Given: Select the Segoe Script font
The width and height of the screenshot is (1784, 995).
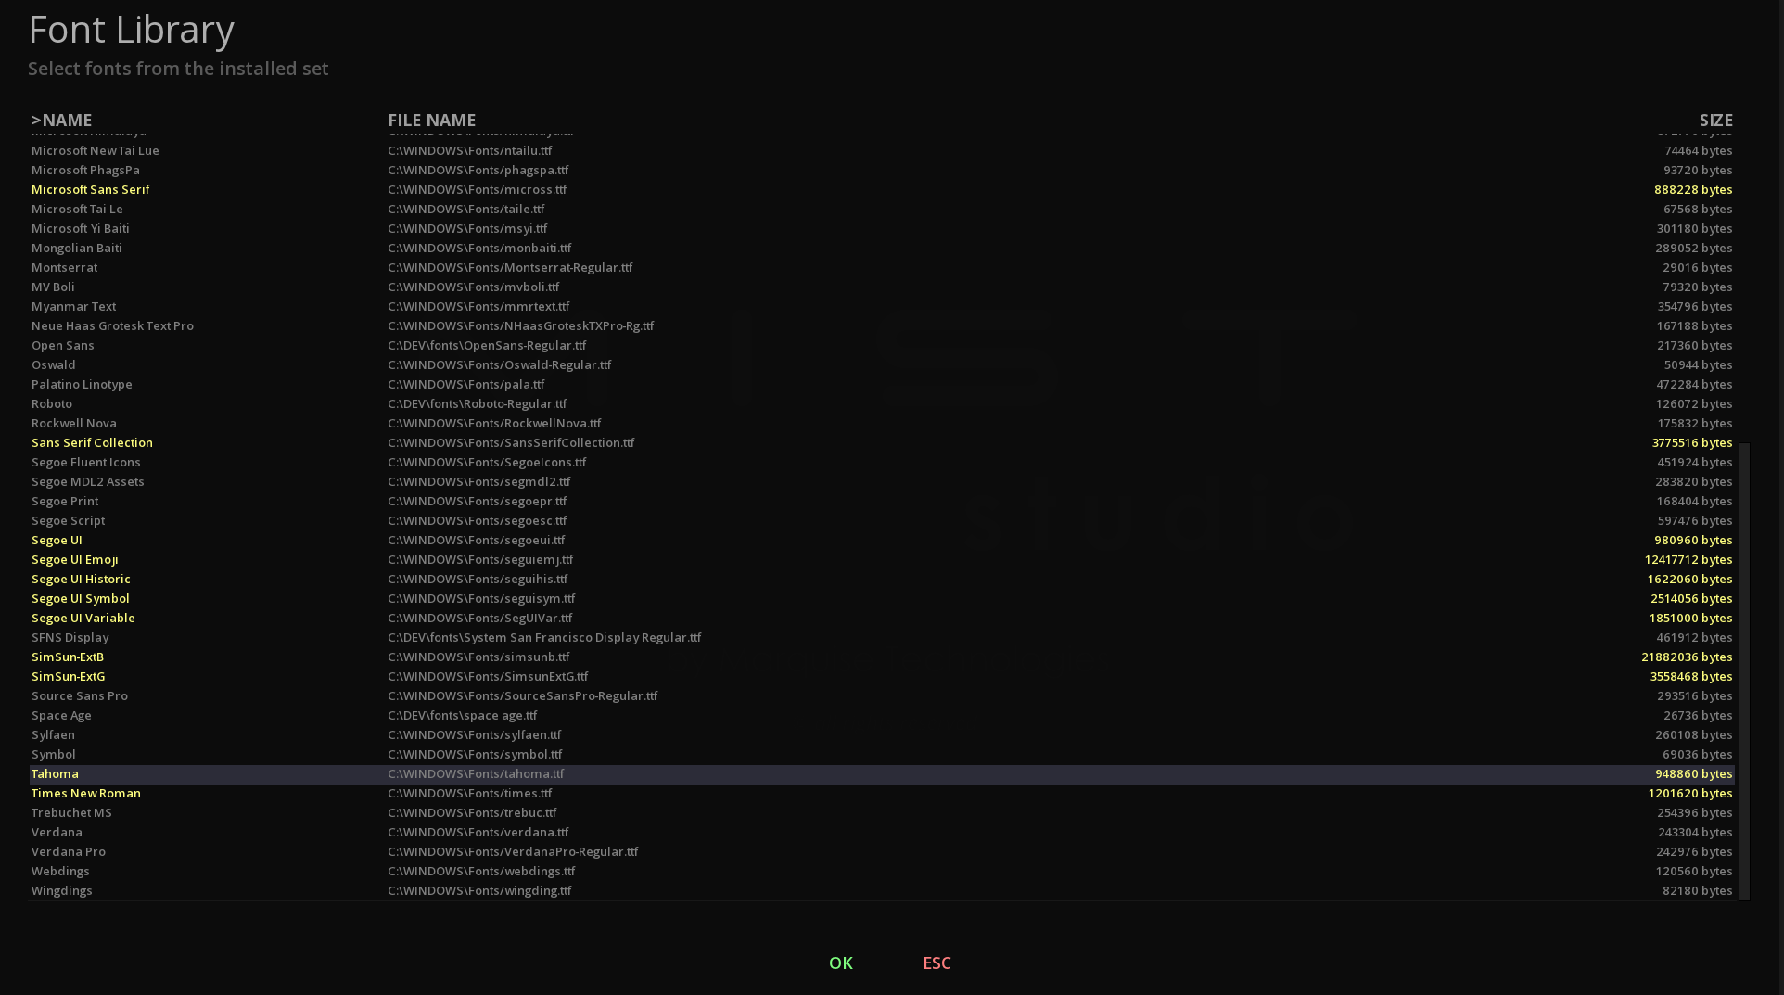Looking at the screenshot, I should click(x=882, y=520).
